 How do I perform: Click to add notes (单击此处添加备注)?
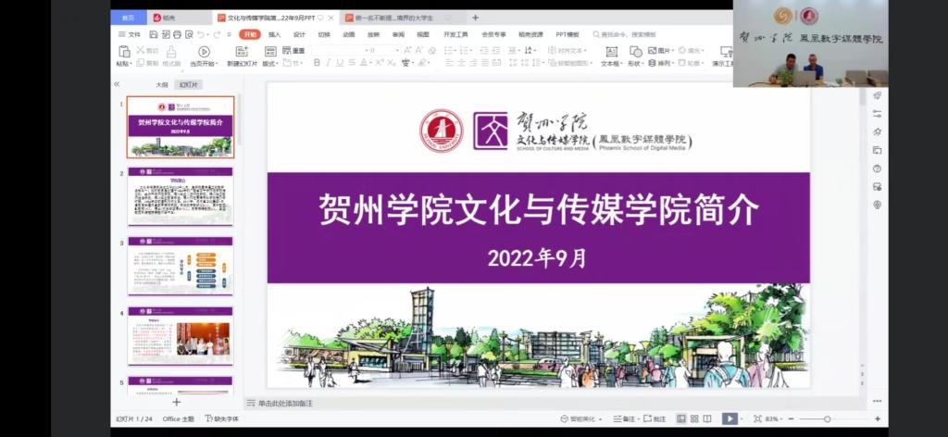285,403
